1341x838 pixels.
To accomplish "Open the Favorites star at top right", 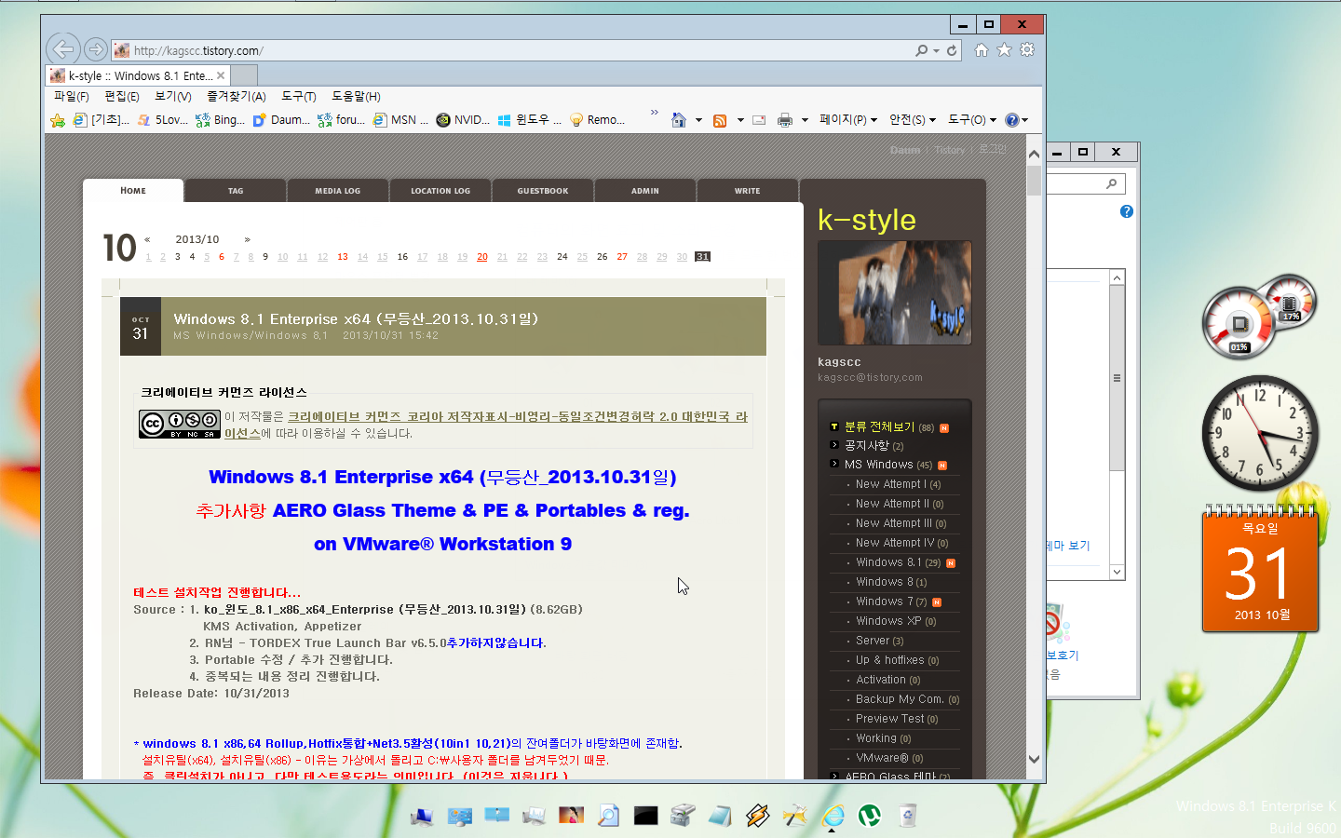I will click(1004, 50).
